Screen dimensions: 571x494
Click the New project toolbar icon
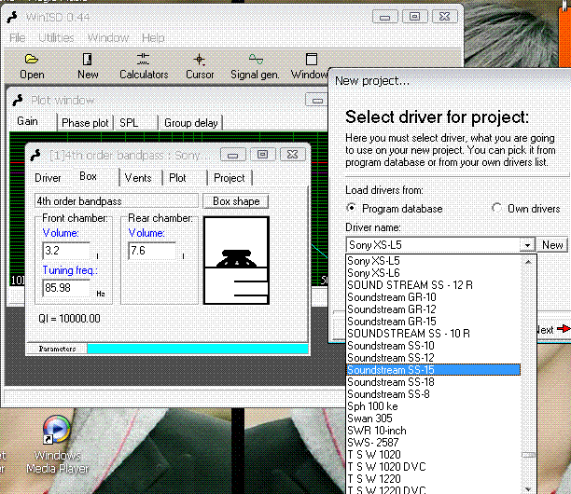tap(88, 59)
